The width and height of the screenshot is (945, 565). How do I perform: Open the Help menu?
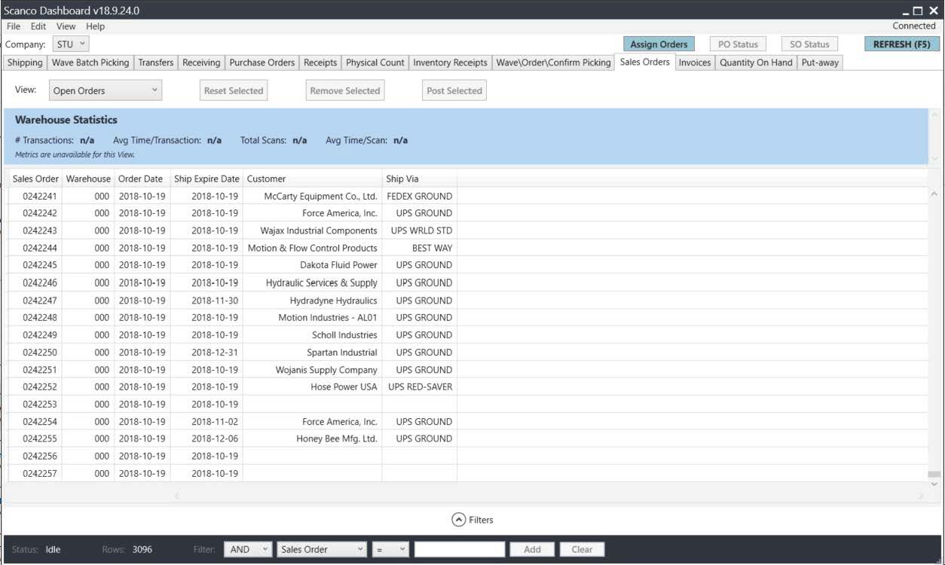[x=94, y=26]
